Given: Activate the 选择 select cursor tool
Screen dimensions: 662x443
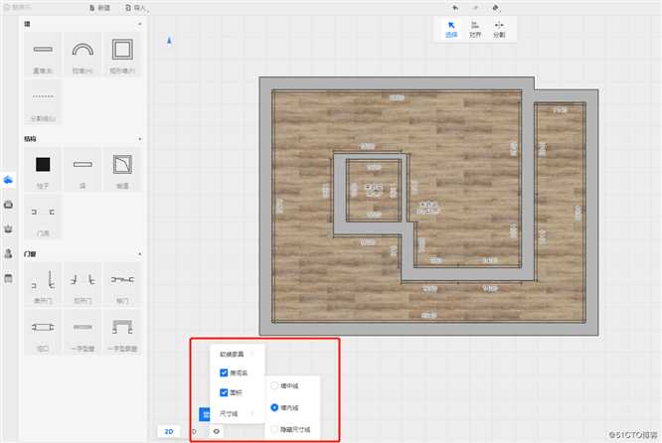Looking at the screenshot, I should pyautogui.click(x=451, y=30).
